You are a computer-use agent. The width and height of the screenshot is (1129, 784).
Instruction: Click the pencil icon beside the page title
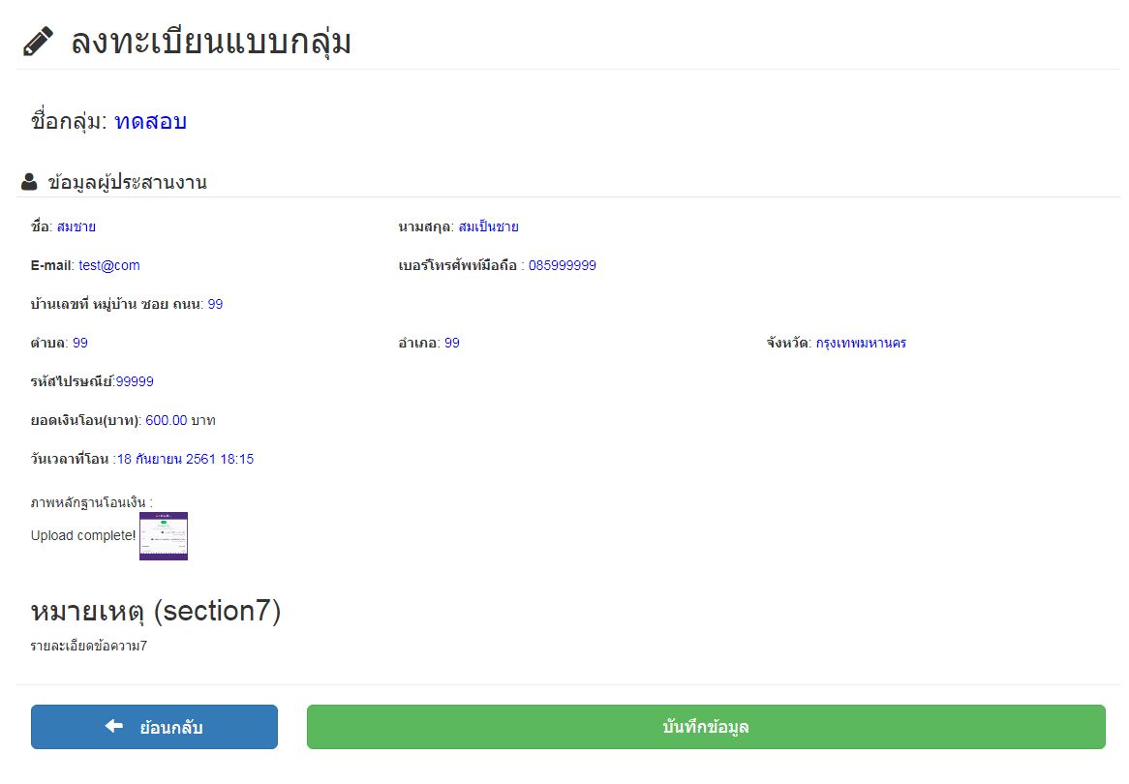tap(37, 42)
